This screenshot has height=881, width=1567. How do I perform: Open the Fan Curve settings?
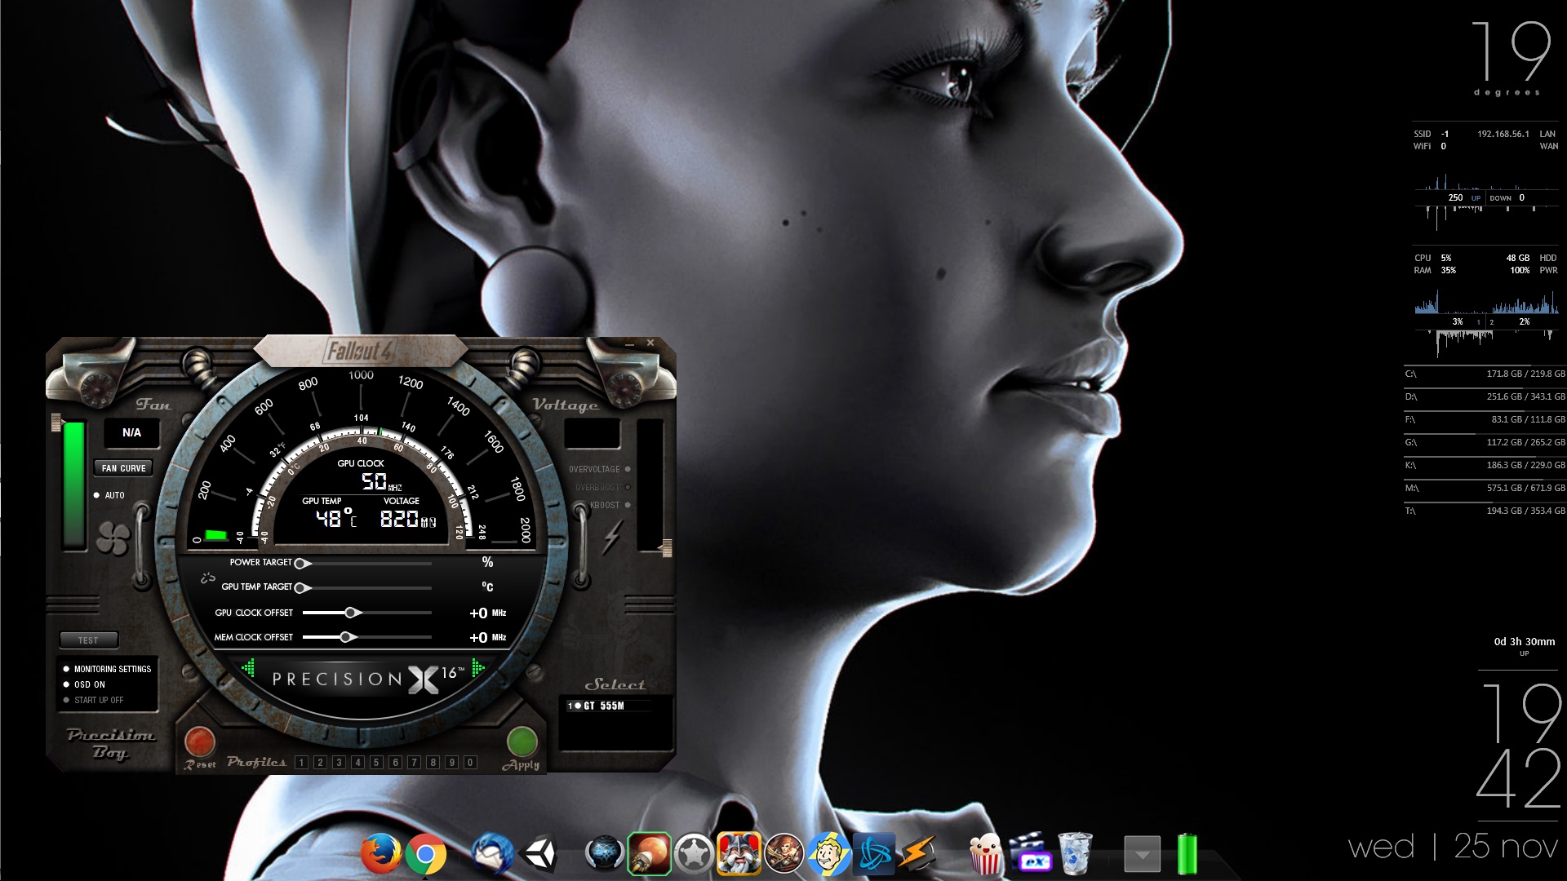123,468
